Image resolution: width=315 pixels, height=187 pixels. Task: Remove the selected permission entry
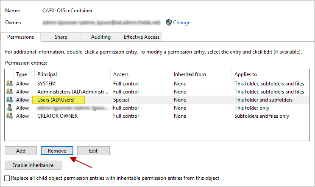coord(57,150)
